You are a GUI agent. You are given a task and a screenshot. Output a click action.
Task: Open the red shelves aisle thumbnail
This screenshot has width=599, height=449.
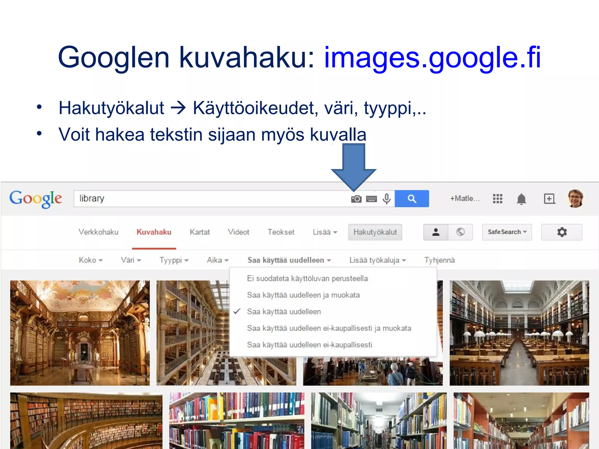pos(521,421)
